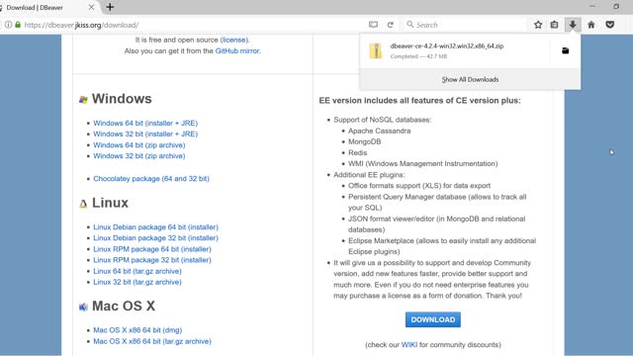This screenshot has height=356, width=633.
Task: Open the Firefox downloads arrow button
Action: 573,25
